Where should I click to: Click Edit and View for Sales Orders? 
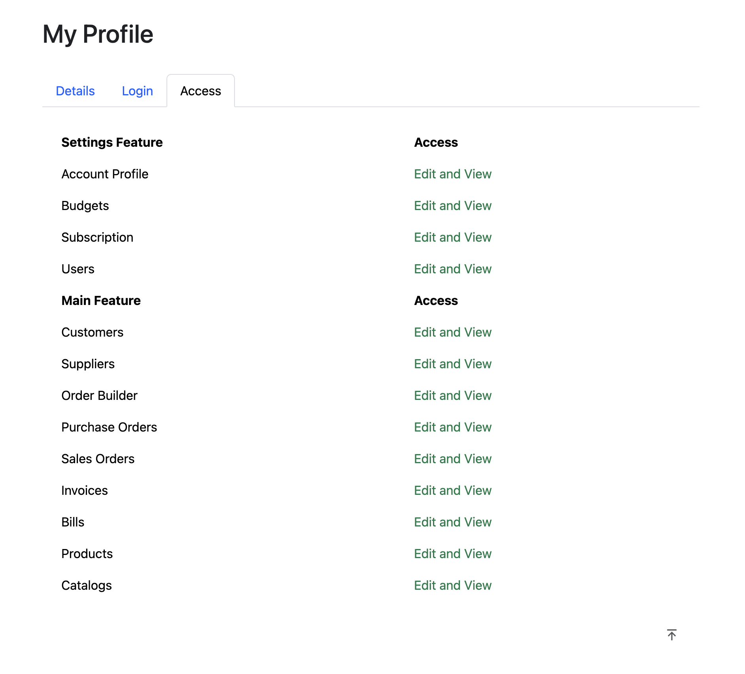tap(452, 459)
